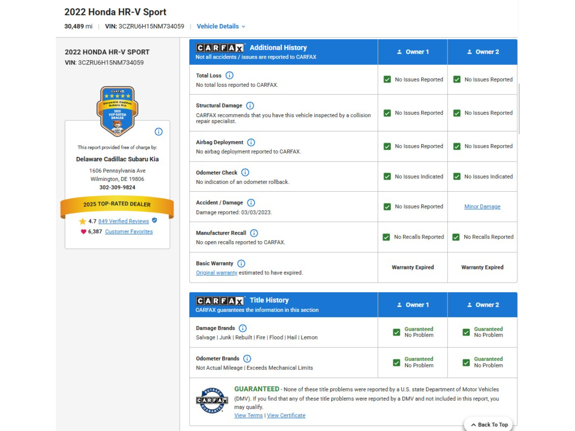Open the 849 Verified Reviews link
Screen dimensions: 575x431
124,221
